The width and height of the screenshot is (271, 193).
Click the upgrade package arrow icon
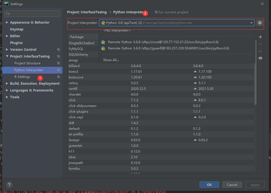260,51
